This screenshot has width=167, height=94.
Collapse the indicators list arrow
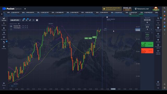click(11, 26)
